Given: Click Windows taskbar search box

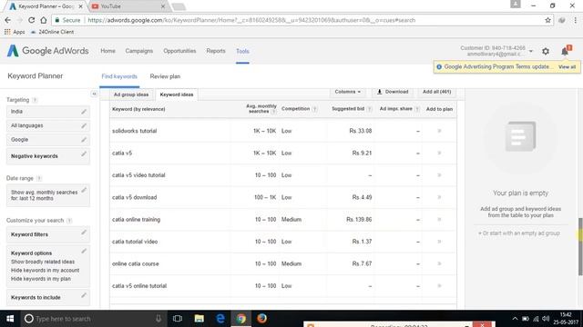Looking at the screenshot, I should pos(93,319).
